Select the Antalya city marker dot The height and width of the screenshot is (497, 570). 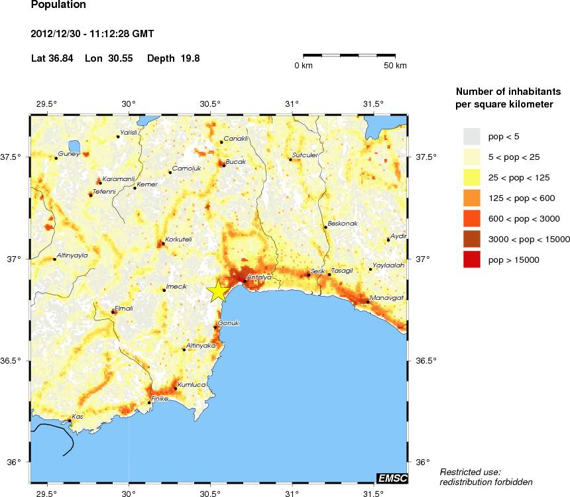coord(245,281)
